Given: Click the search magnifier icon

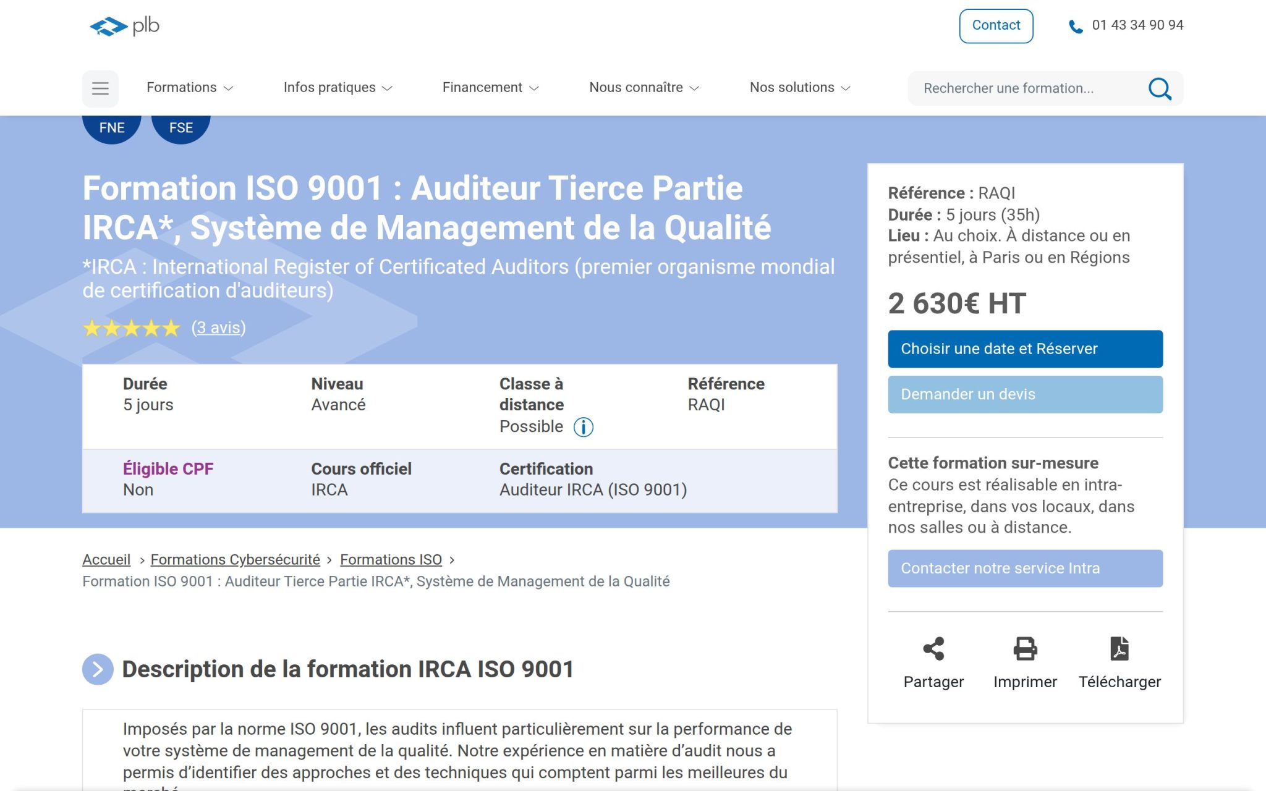Looking at the screenshot, I should coord(1159,88).
